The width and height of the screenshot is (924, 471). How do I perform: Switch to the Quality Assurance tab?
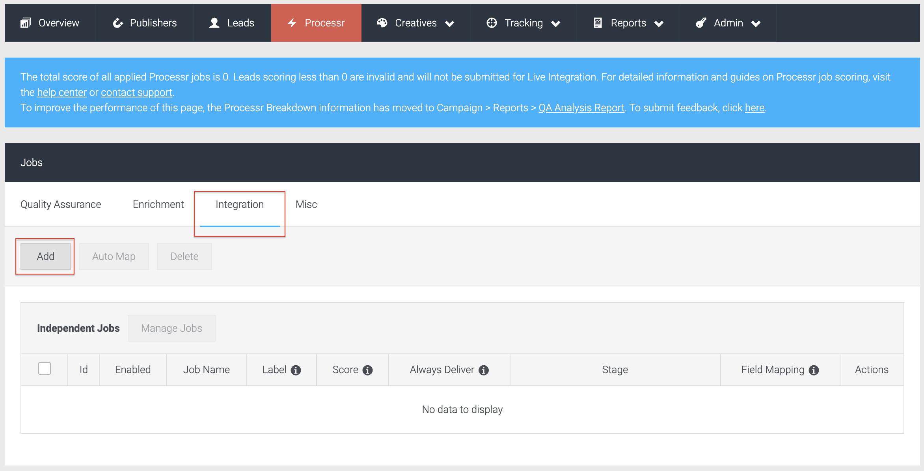click(60, 204)
